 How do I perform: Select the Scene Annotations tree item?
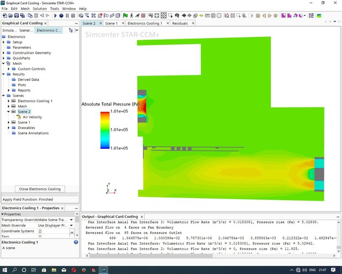pos(33,133)
